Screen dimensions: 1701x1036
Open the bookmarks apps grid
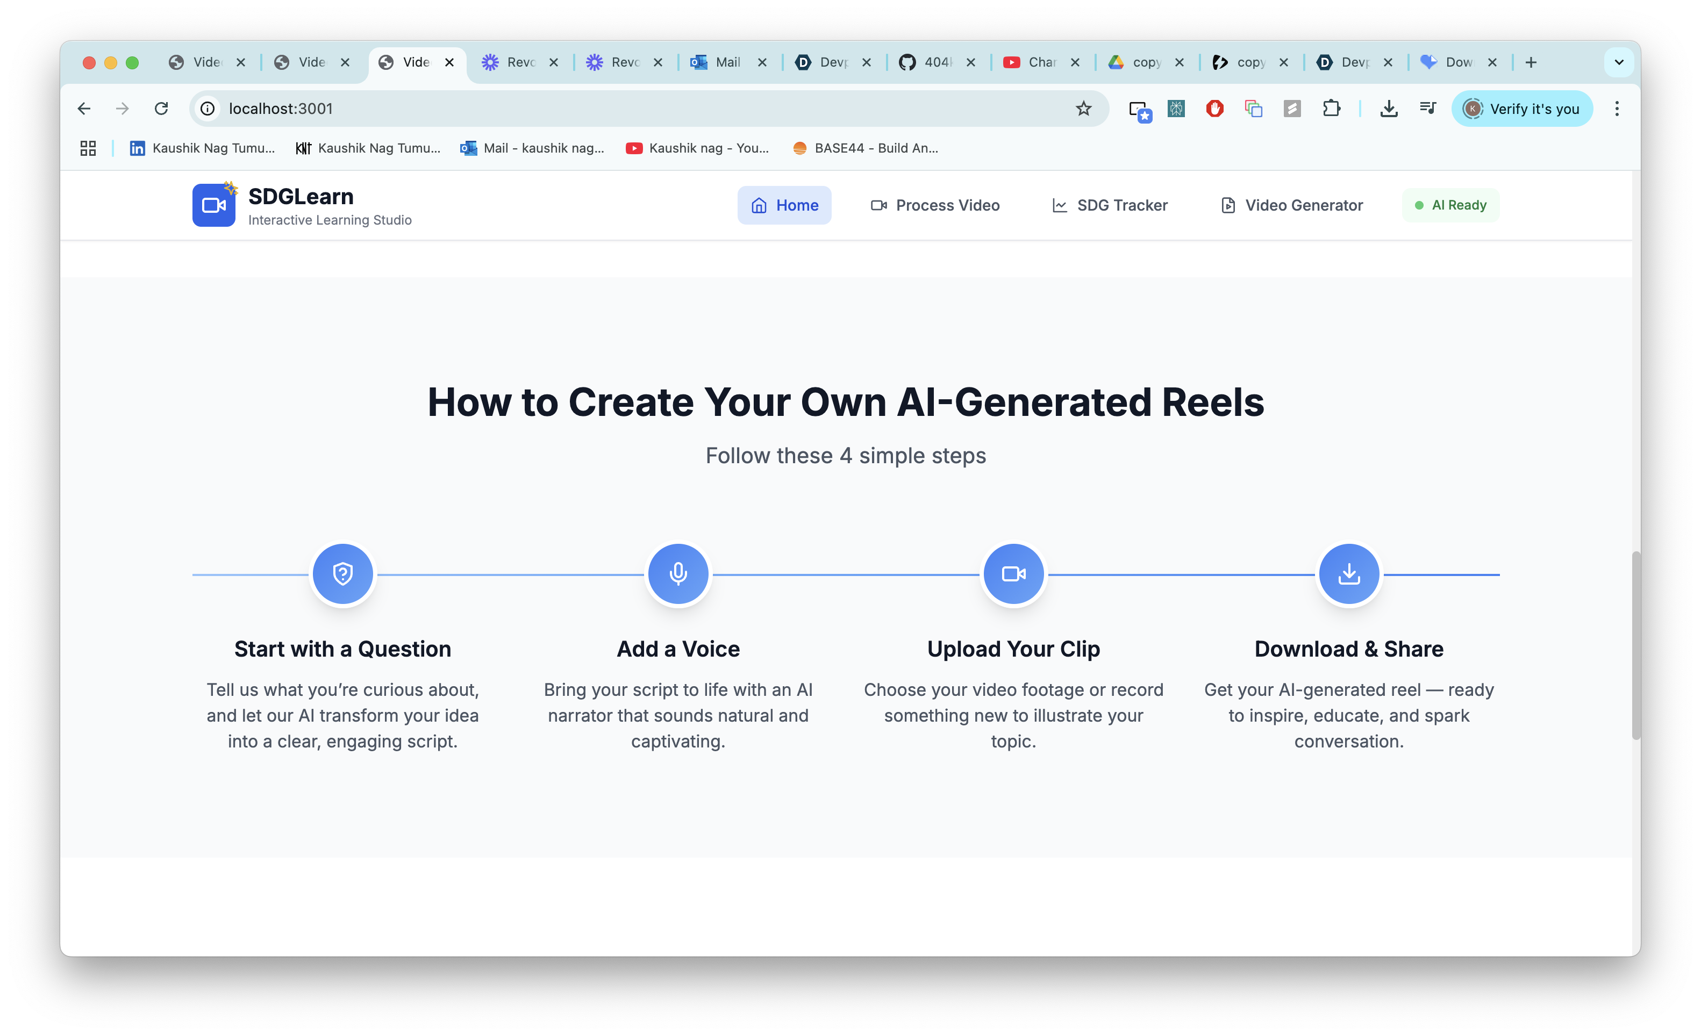click(88, 148)
